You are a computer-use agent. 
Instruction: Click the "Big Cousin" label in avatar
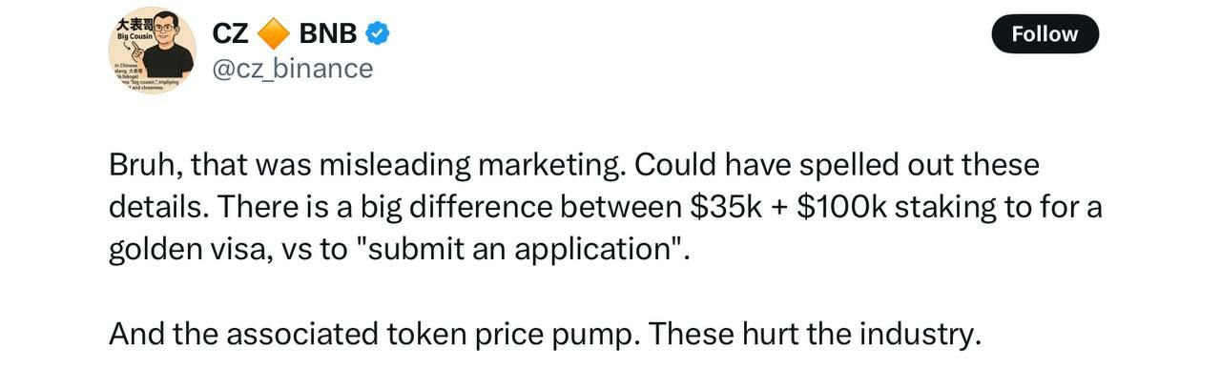pos(135,36)
